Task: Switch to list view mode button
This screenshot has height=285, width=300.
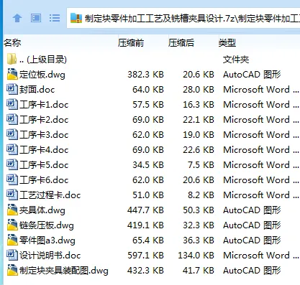Action: coord(55,18)
